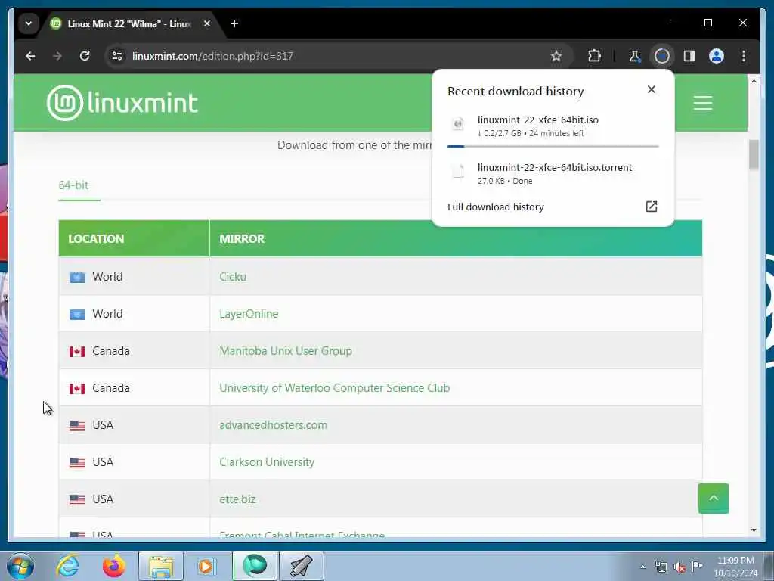Click the ISO file icon in downloads

[458, 123]
